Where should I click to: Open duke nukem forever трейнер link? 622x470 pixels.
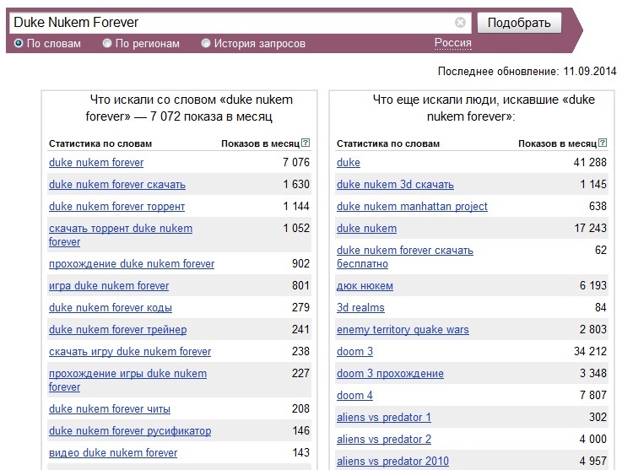118,330
